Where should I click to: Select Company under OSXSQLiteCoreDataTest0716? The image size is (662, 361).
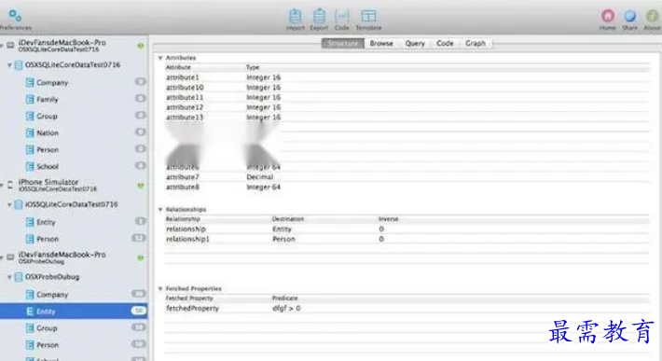tap(74, 82)
